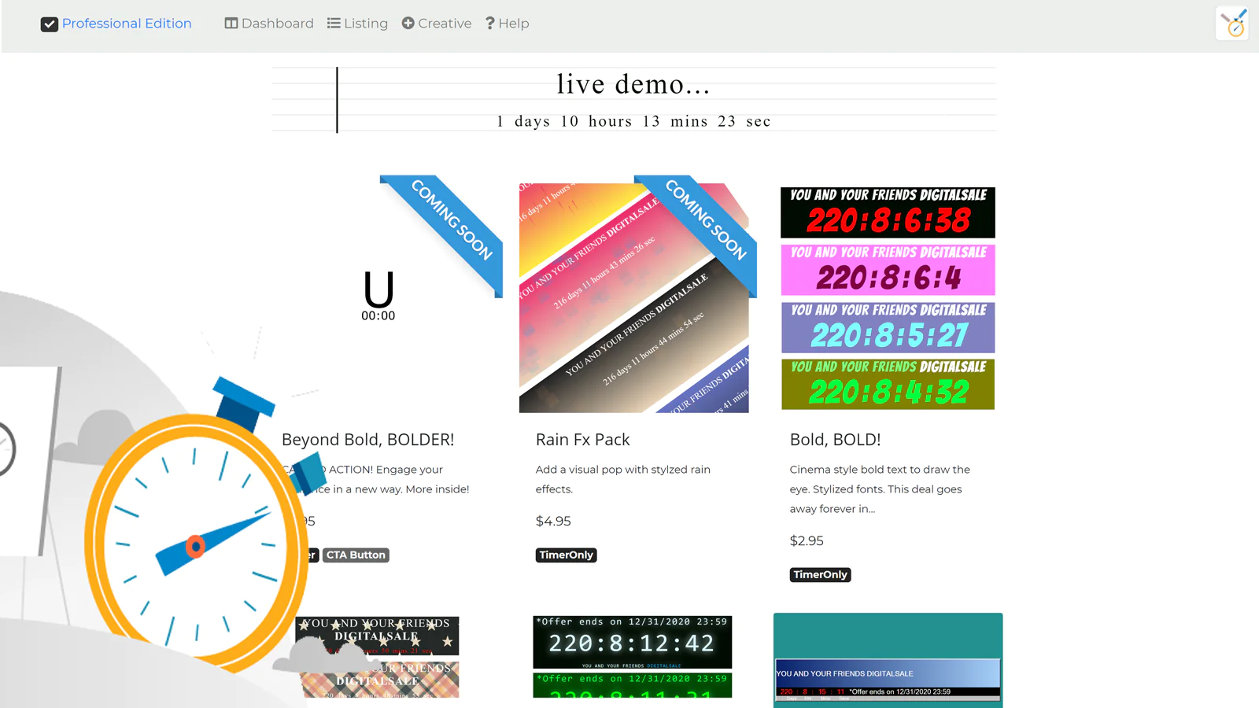The width and height of the screenshot is (1259, 708).
Task: Click the TimerOnly tag under Bold, BOLD!
Action: click(x=820, y=574)
